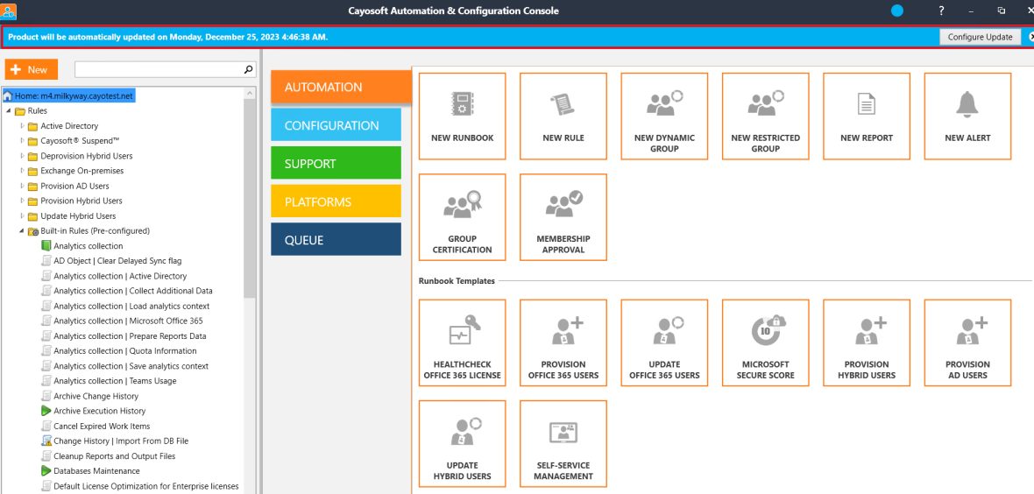Screen dimensions: 1034x494
Task: Open the New Report tile
Action: tap(867, 116)
